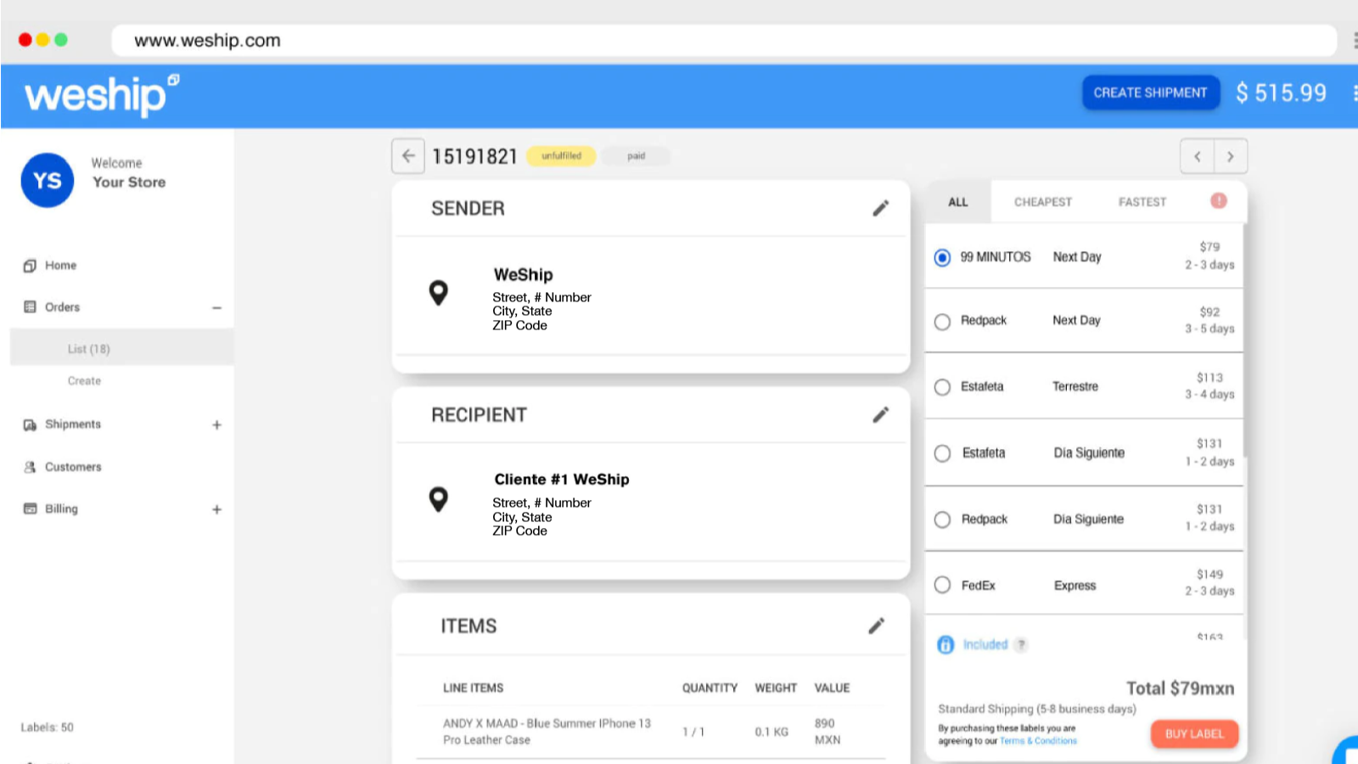Viewport: 1358px width, 764px height.
Task: Click the Customers people icon
Action: [30, 467]
